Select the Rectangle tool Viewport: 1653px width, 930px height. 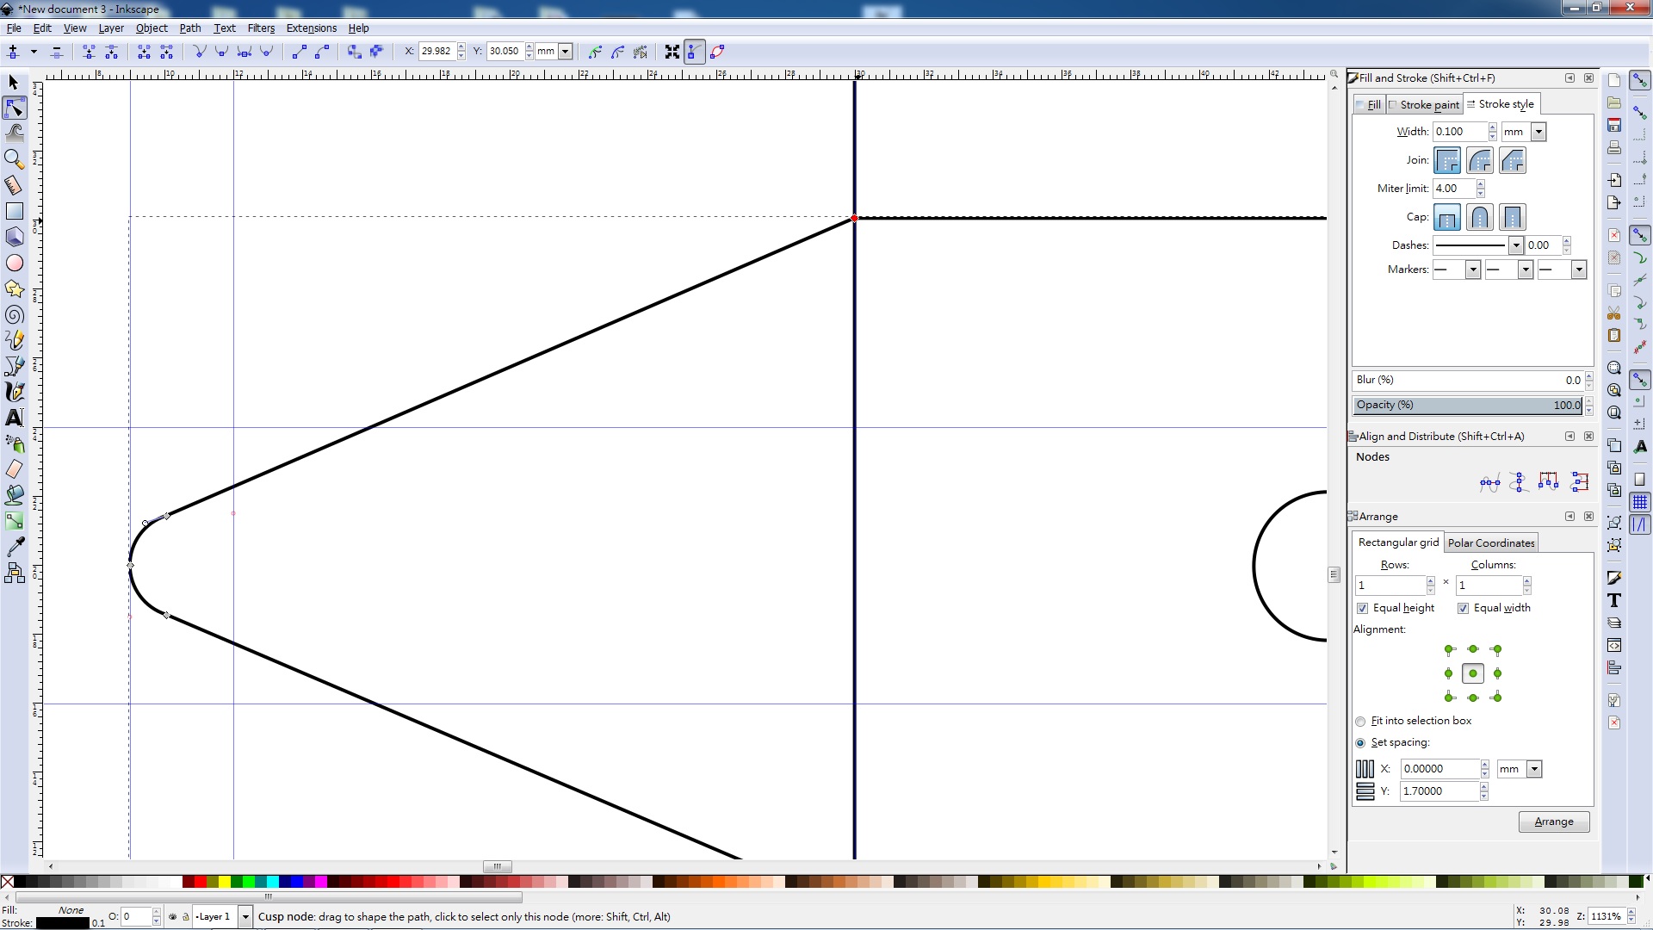[x=14, y=211]
